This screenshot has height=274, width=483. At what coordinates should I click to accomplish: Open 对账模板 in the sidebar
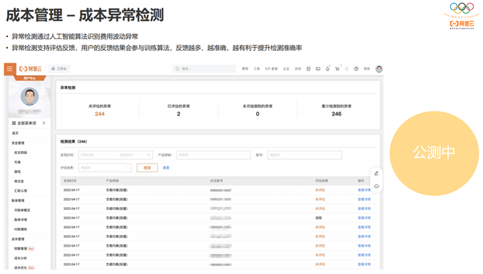click(x=21, y=229)
